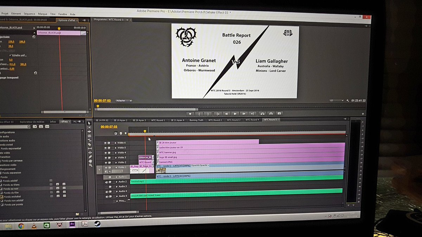Click the Play button in Program monitor
Screen dimensions: 422x237
235,114
